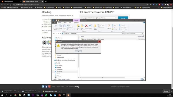Click Explorer help question mark icon
The width and height of the screenshot is (173, 97).
point(144,23)
